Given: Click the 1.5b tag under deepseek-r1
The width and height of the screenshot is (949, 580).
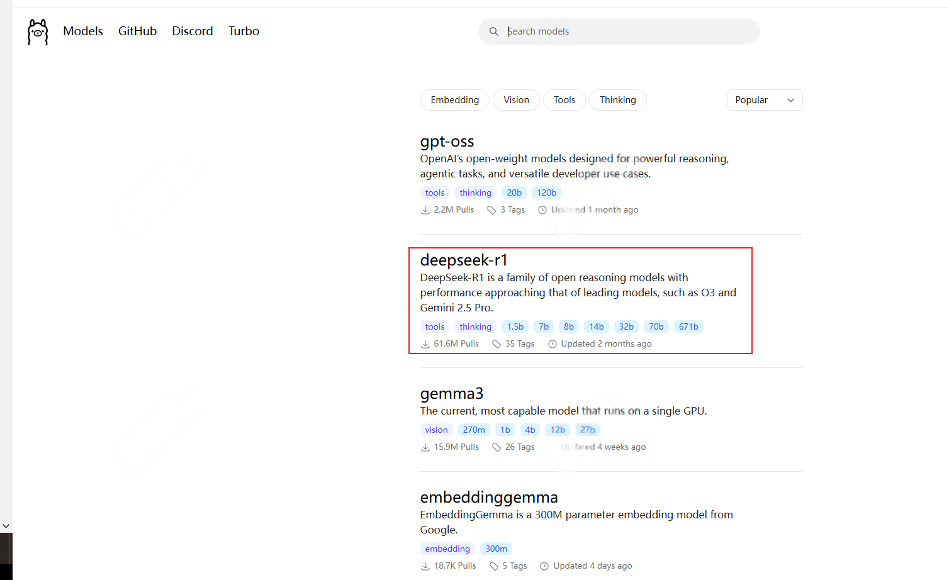Looking at the screenshot, I should 515,327.
